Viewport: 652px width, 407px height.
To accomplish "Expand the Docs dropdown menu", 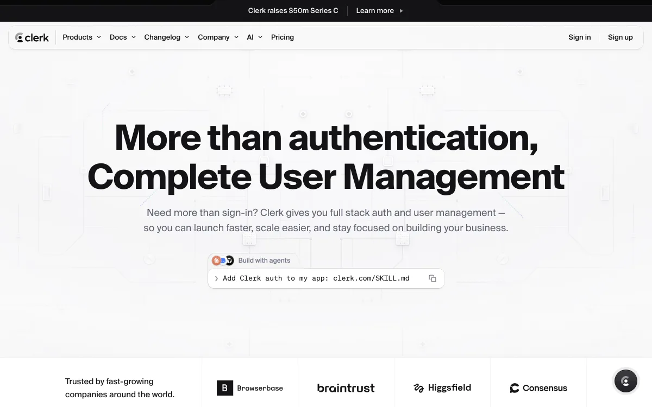I will coord(123,37).
